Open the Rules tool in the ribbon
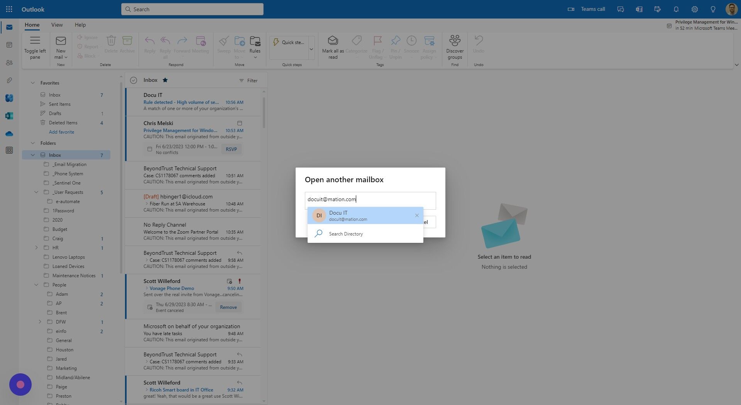This screenshot has height=405, width=741. (x=255, y=46)
